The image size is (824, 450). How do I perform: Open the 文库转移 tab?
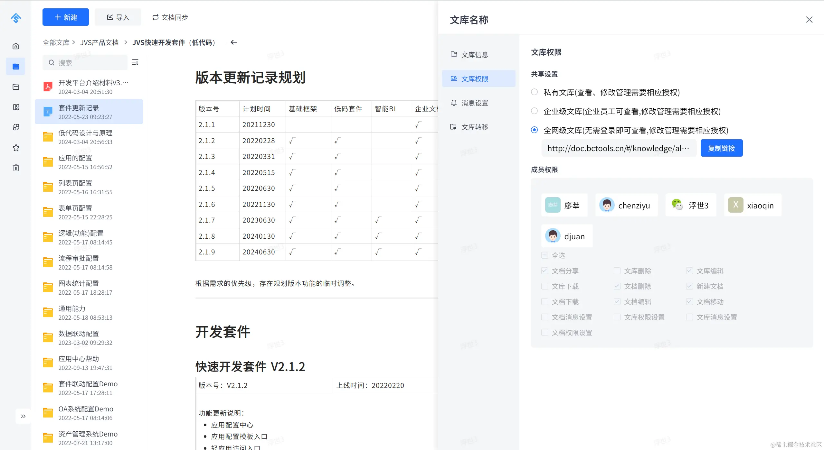click(x=475, y=127)
